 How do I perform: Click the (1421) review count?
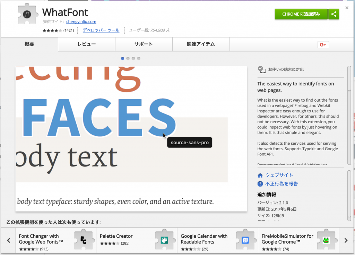click(x=69, y=31)
